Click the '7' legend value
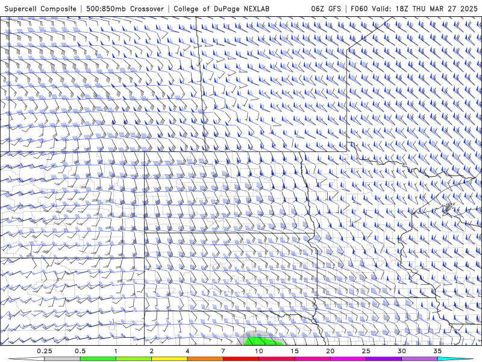 tap(223, 351)
